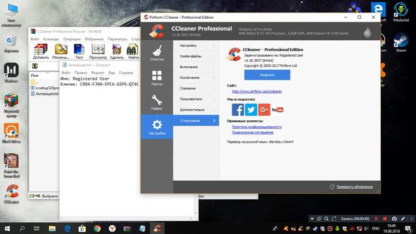Click the Тест icon in WinRAR toolbar

79,51
